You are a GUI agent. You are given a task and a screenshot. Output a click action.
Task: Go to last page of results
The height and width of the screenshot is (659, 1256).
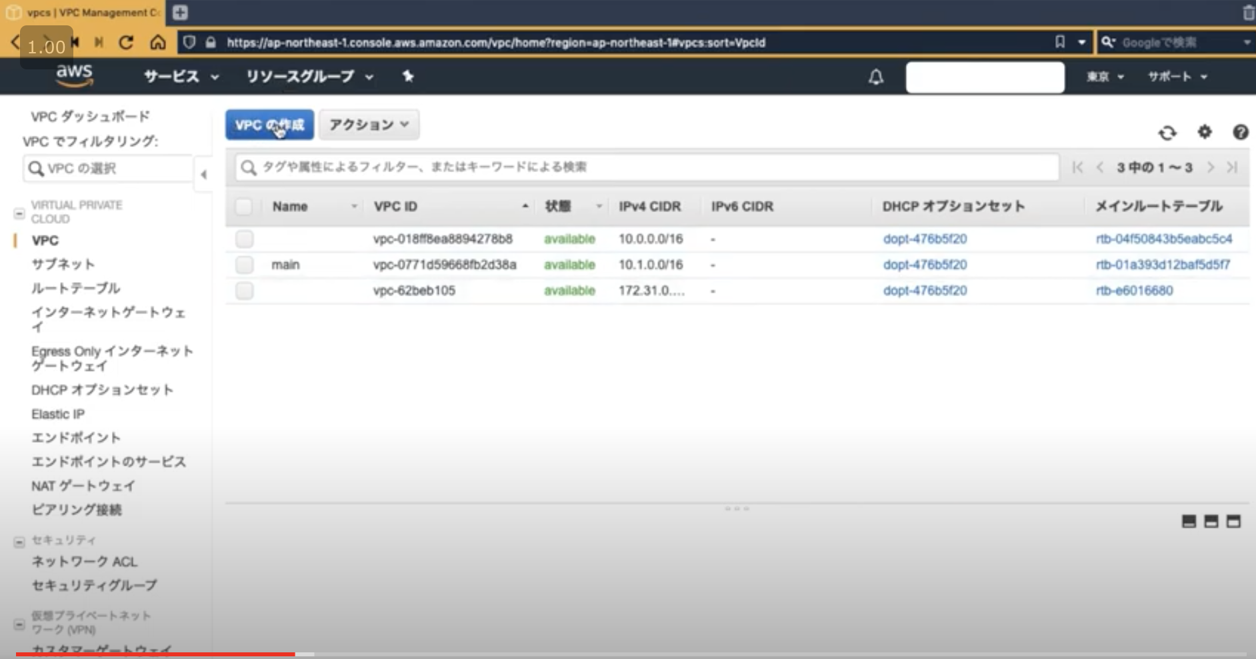tap(1232, 167)
